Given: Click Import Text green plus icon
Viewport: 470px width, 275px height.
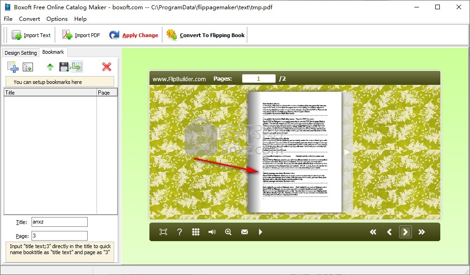Looking at the screenshot, I should [17, 35].
